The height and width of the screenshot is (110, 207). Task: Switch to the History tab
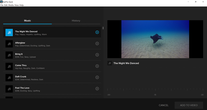tap(76, 21)
